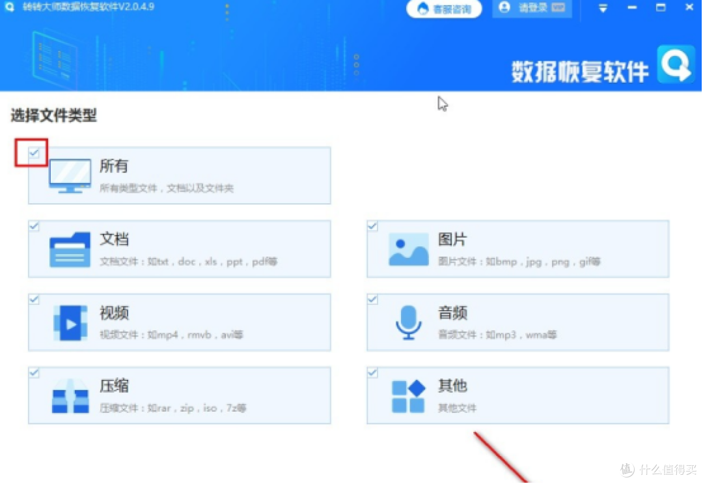
Task: Click the film play icon for 视频
Action: click(x=70, y=322)
